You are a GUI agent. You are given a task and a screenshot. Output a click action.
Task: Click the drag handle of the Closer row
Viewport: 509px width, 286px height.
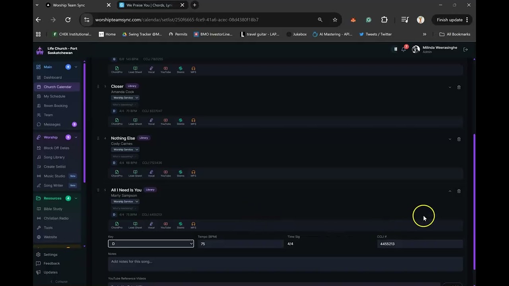(x=98, y=86)
